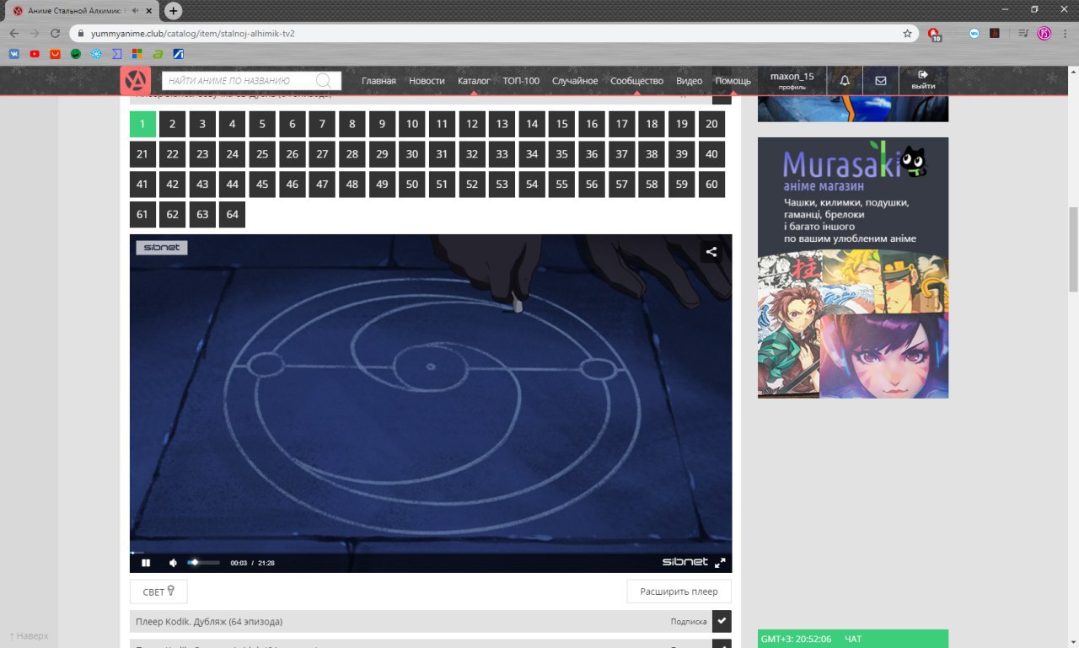Open the green letter 'a' bookmark

click(x=158, y=54)
